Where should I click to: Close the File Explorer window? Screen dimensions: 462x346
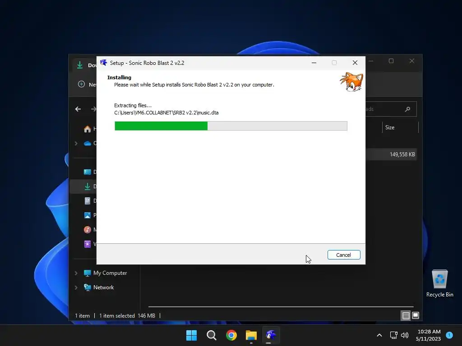[411, 61]
